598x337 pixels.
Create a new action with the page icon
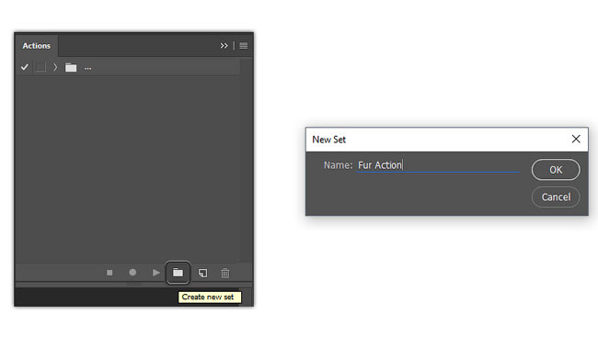tap(203, 273)
